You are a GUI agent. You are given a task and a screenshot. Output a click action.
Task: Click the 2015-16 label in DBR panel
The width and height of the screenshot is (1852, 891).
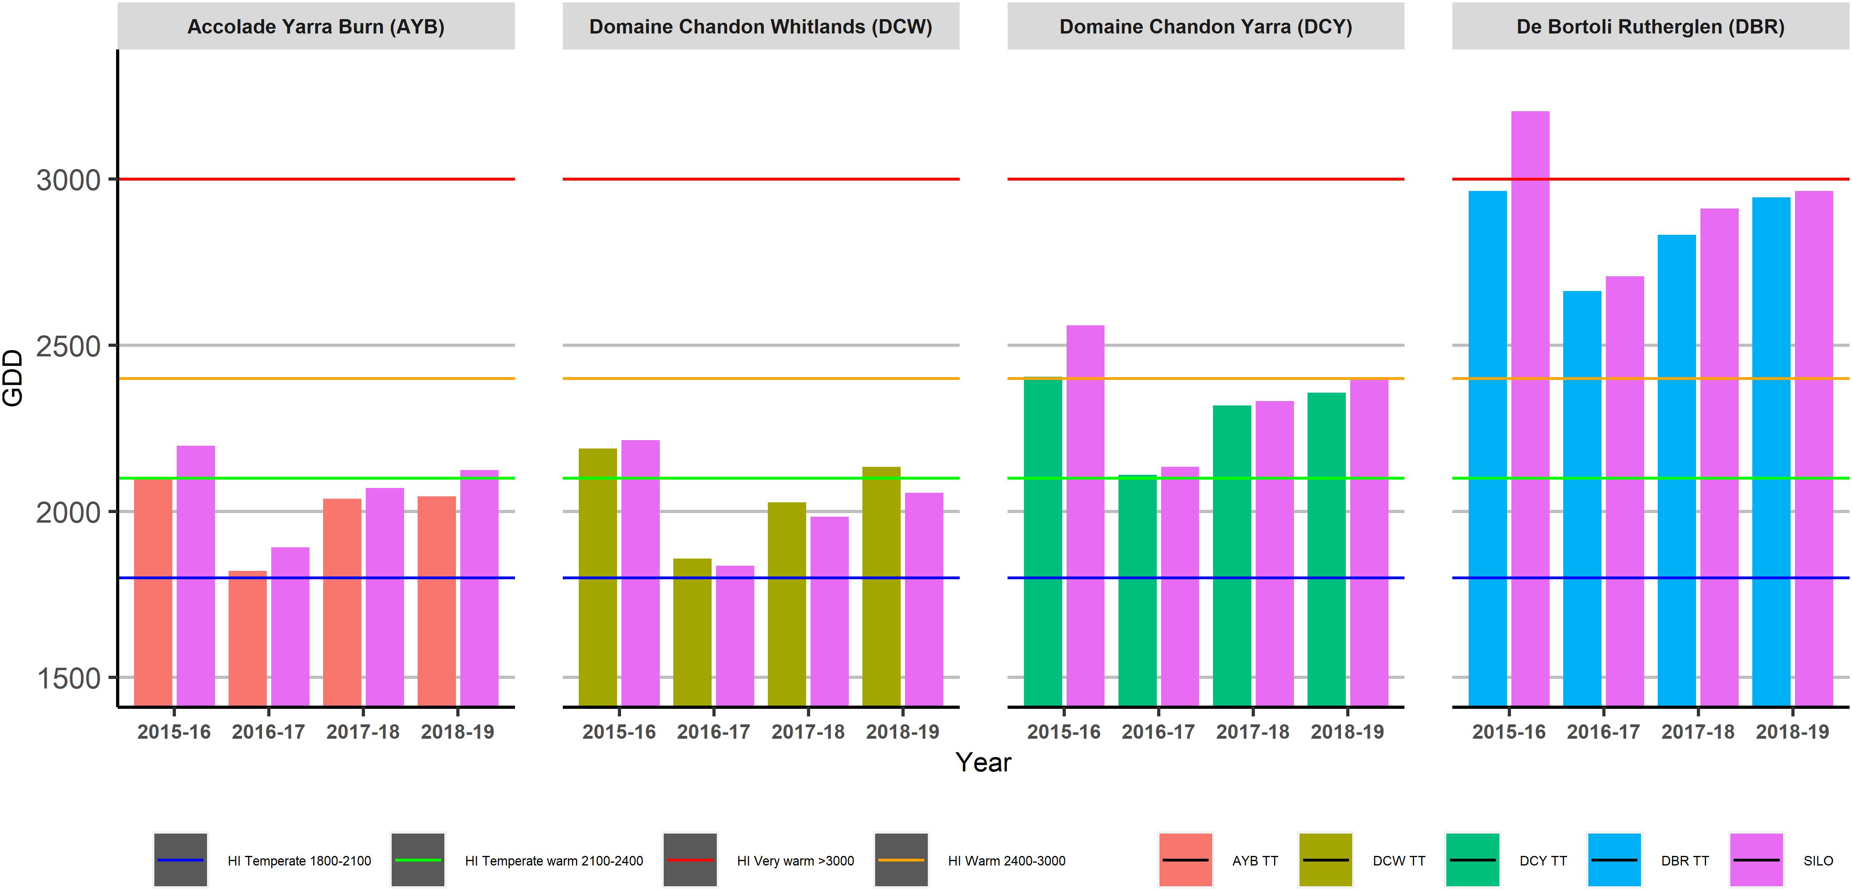(x=1508, y=732)
